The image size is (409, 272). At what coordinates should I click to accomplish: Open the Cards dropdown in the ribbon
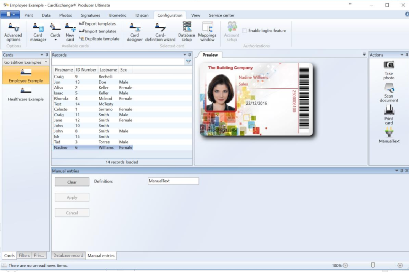55,32
